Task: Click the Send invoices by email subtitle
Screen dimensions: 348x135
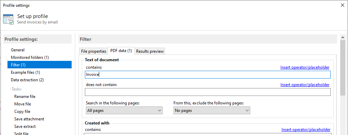Action: click(37, 22)
